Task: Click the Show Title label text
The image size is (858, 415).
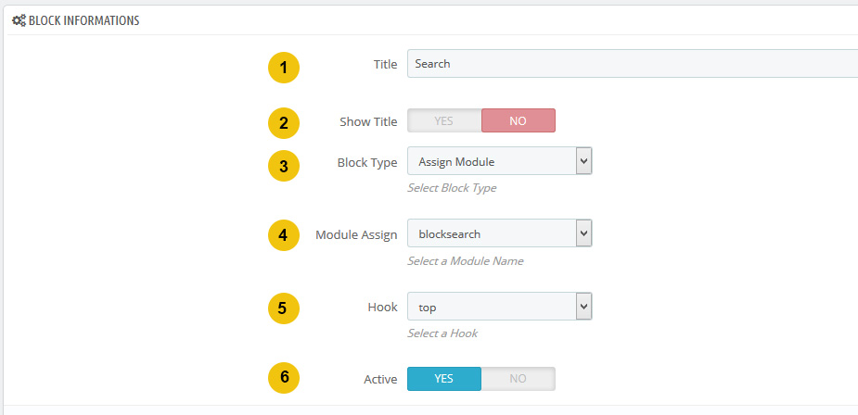Action: point(368,122)
